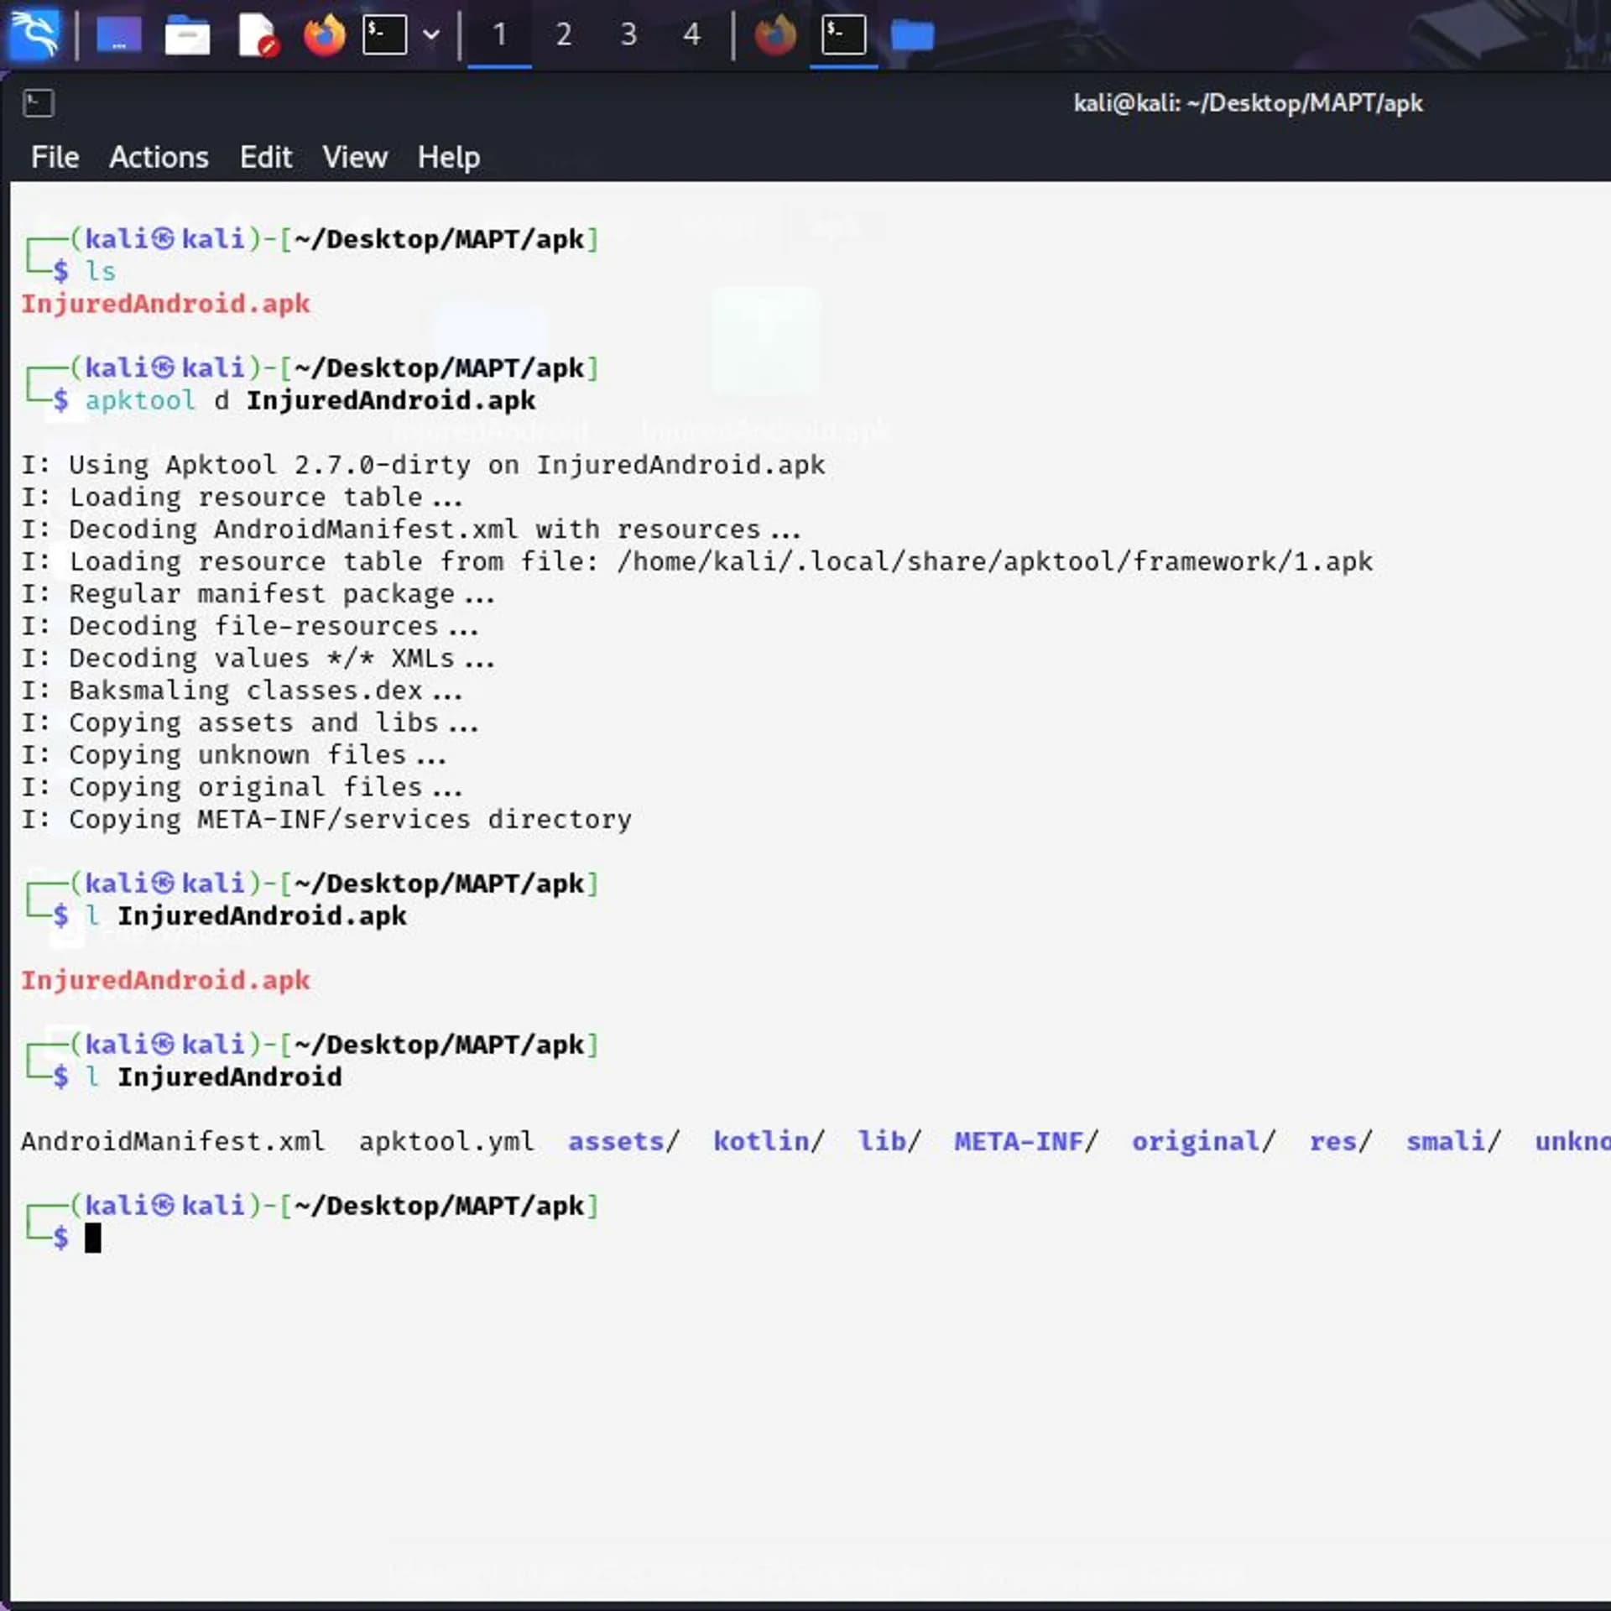The width and height of the screenshot is (1611, 1611).
Task: Click the 'Decoding file-resources' line
Action: [x=250, y=626]
